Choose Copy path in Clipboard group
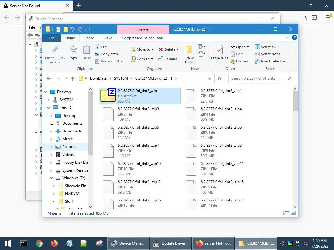The image size is (334, 250). pos(107,54)
